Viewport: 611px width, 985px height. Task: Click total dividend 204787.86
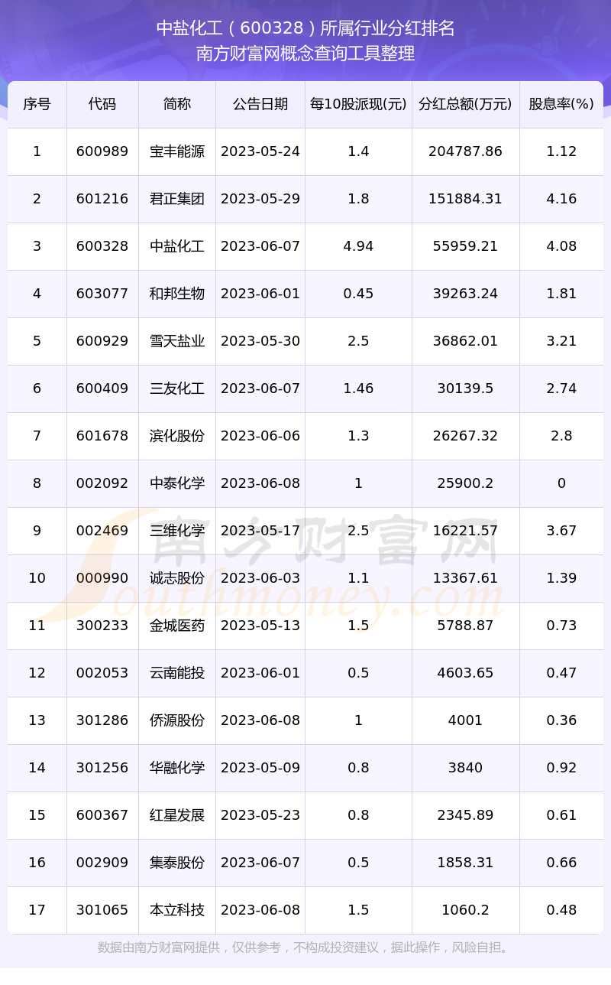click(466, 151)
